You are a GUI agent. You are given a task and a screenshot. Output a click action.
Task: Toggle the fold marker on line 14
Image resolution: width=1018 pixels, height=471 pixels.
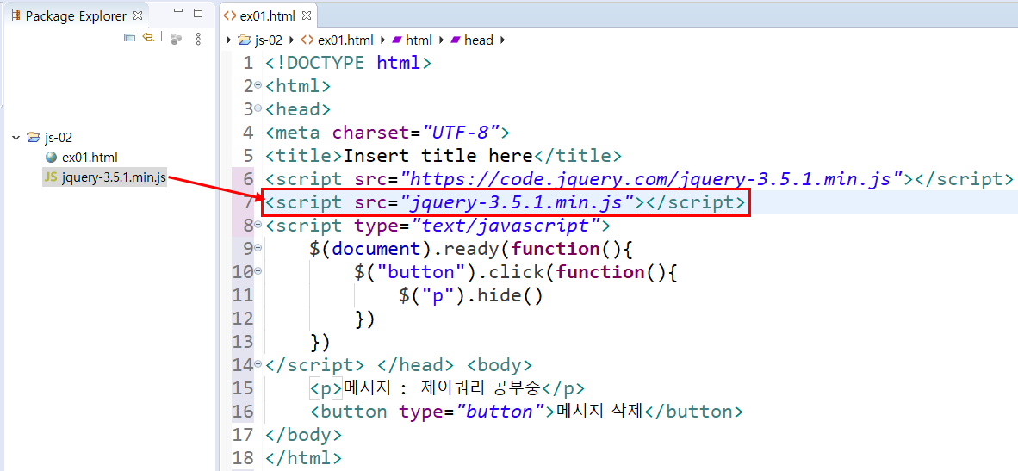[258, 364]
